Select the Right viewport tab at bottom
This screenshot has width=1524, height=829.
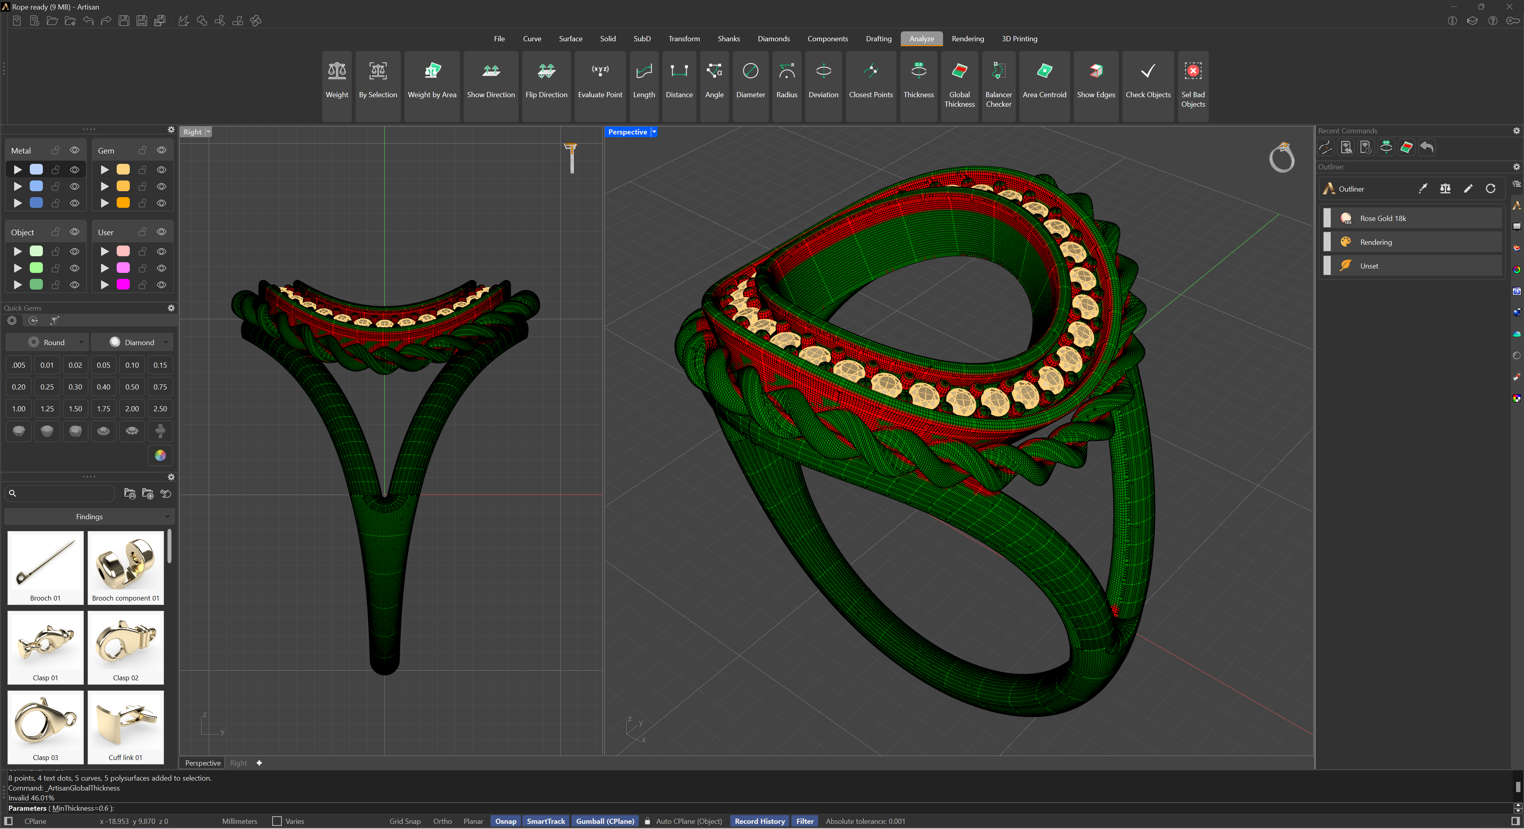239,763
